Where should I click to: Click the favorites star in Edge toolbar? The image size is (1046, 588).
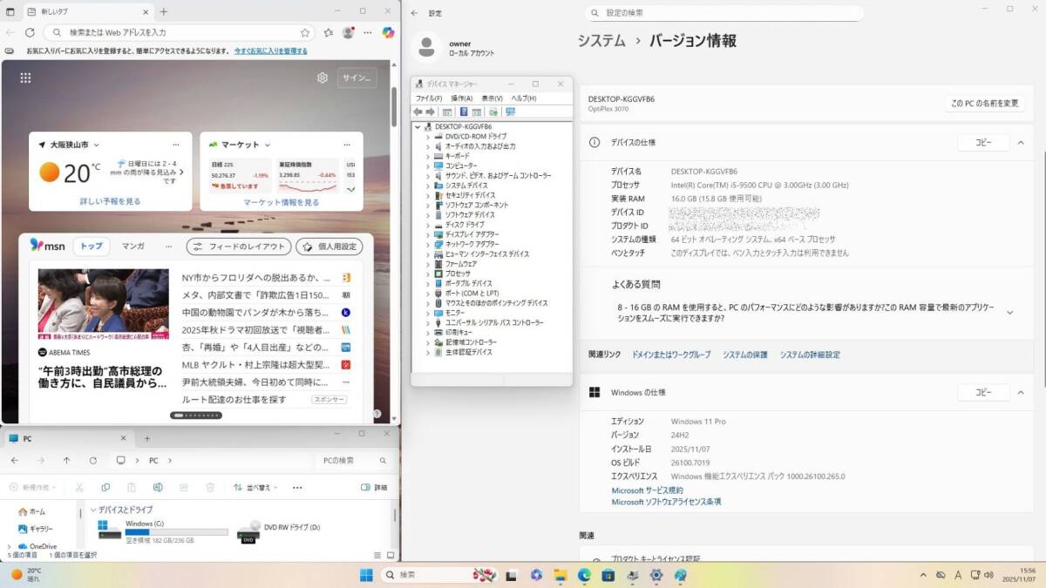[x=305, y=32]
